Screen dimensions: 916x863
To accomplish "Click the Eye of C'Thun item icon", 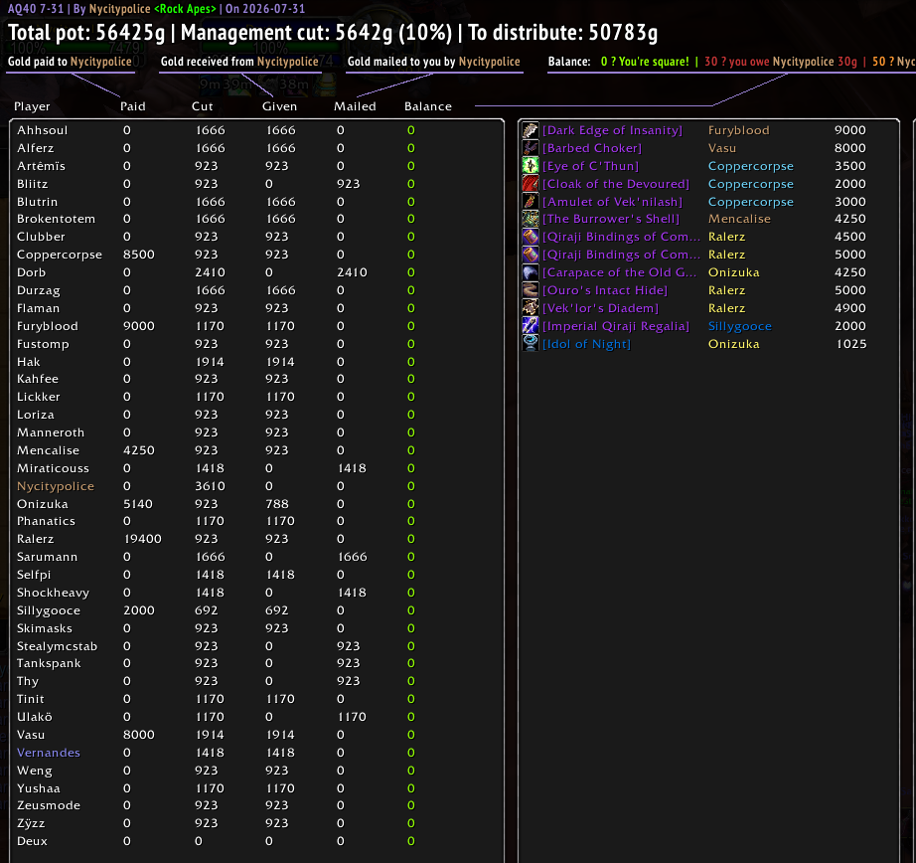I will click(x=530, y=165).
